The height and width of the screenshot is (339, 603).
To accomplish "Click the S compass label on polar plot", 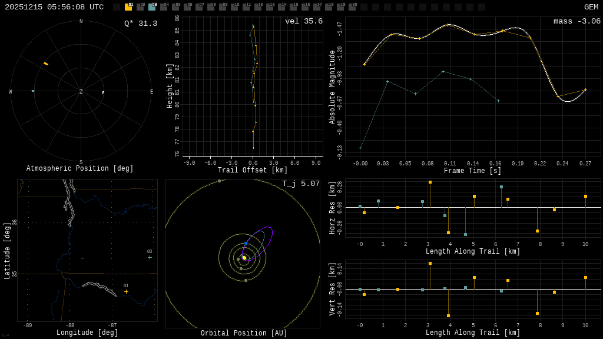I will (x=81, y=162).
